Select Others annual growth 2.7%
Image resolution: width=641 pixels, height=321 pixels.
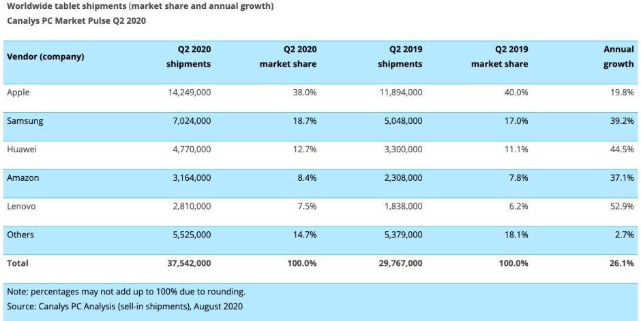(625, 235)
